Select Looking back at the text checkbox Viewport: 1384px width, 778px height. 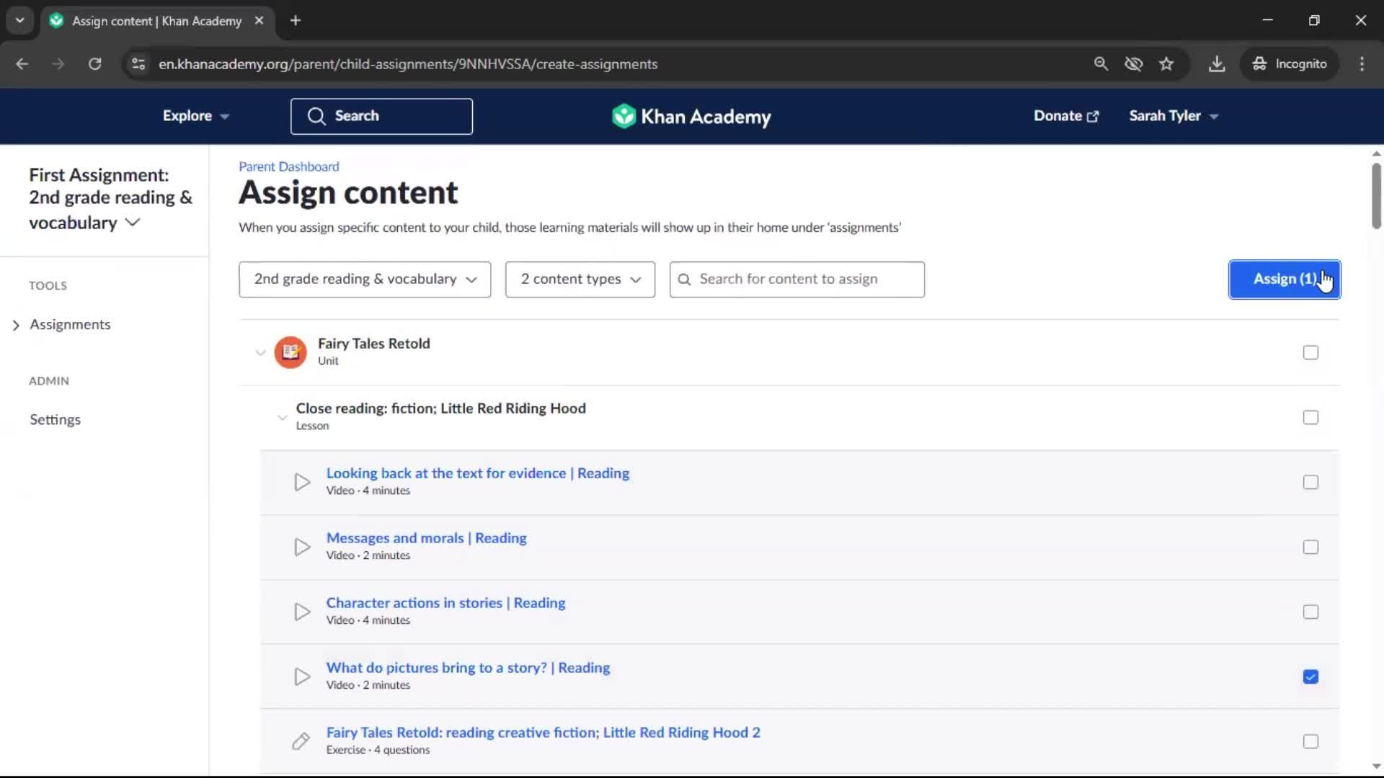click(1310, 482)
